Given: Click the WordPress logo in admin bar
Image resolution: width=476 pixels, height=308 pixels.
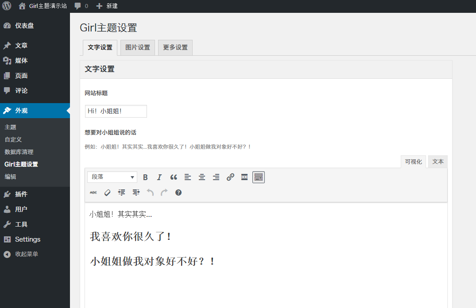Looking at the screenshot, I should (x=7, y=6).
